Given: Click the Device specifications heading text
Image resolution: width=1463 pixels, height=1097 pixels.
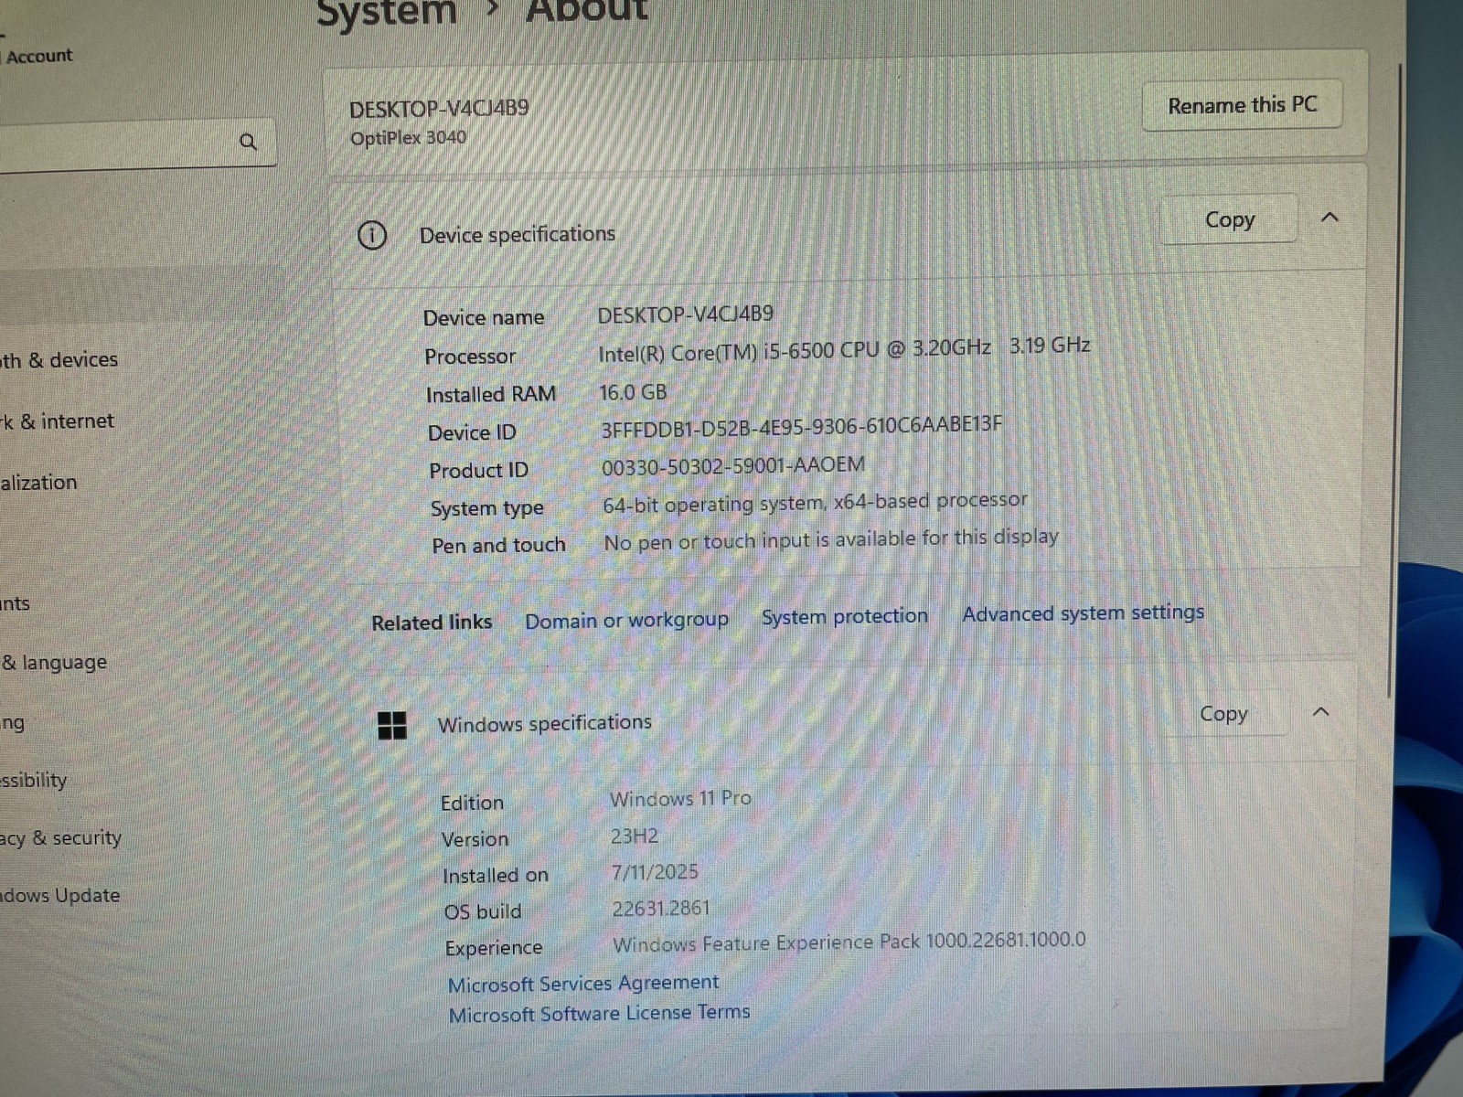Looking at the screenshot, I should (518, 235).
